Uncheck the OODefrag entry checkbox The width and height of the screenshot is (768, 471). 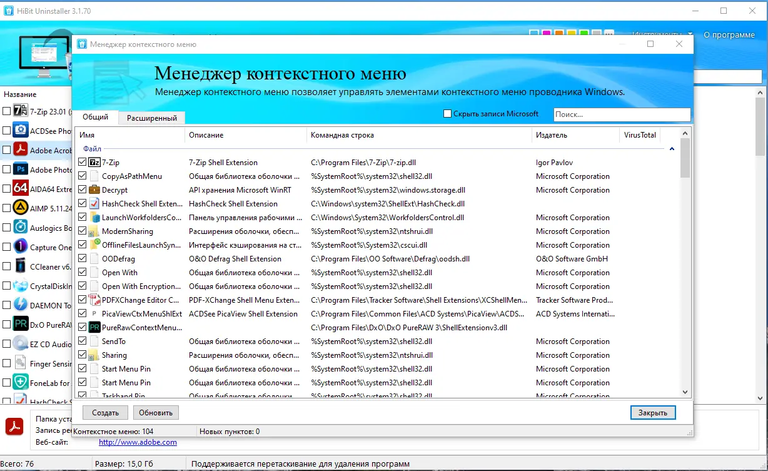pyautogui.click(x=83, y=259)
